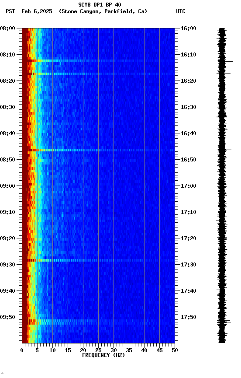Screen dimensions: 241x378
Task: Select the 09:20 PST time label
Action: pos(7,238)
